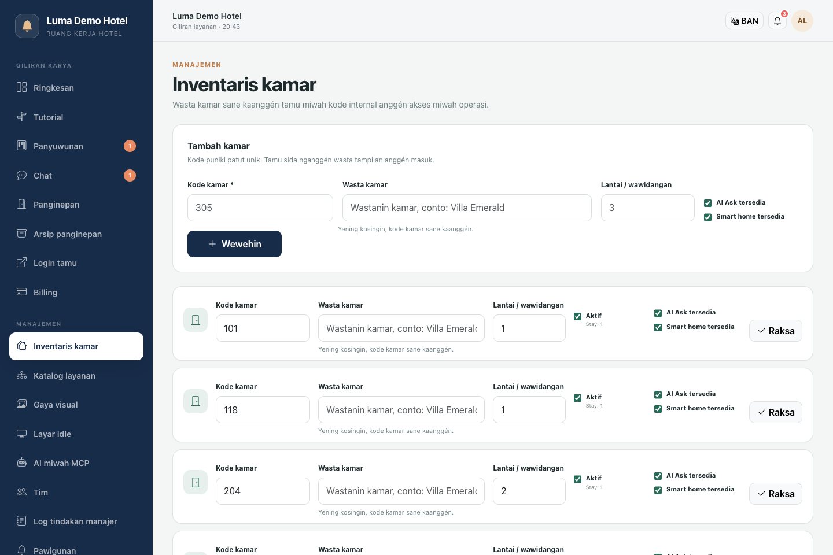
Task: Focus Lantai / wawidangan field for room 101
Action: (x=529, y=328)
